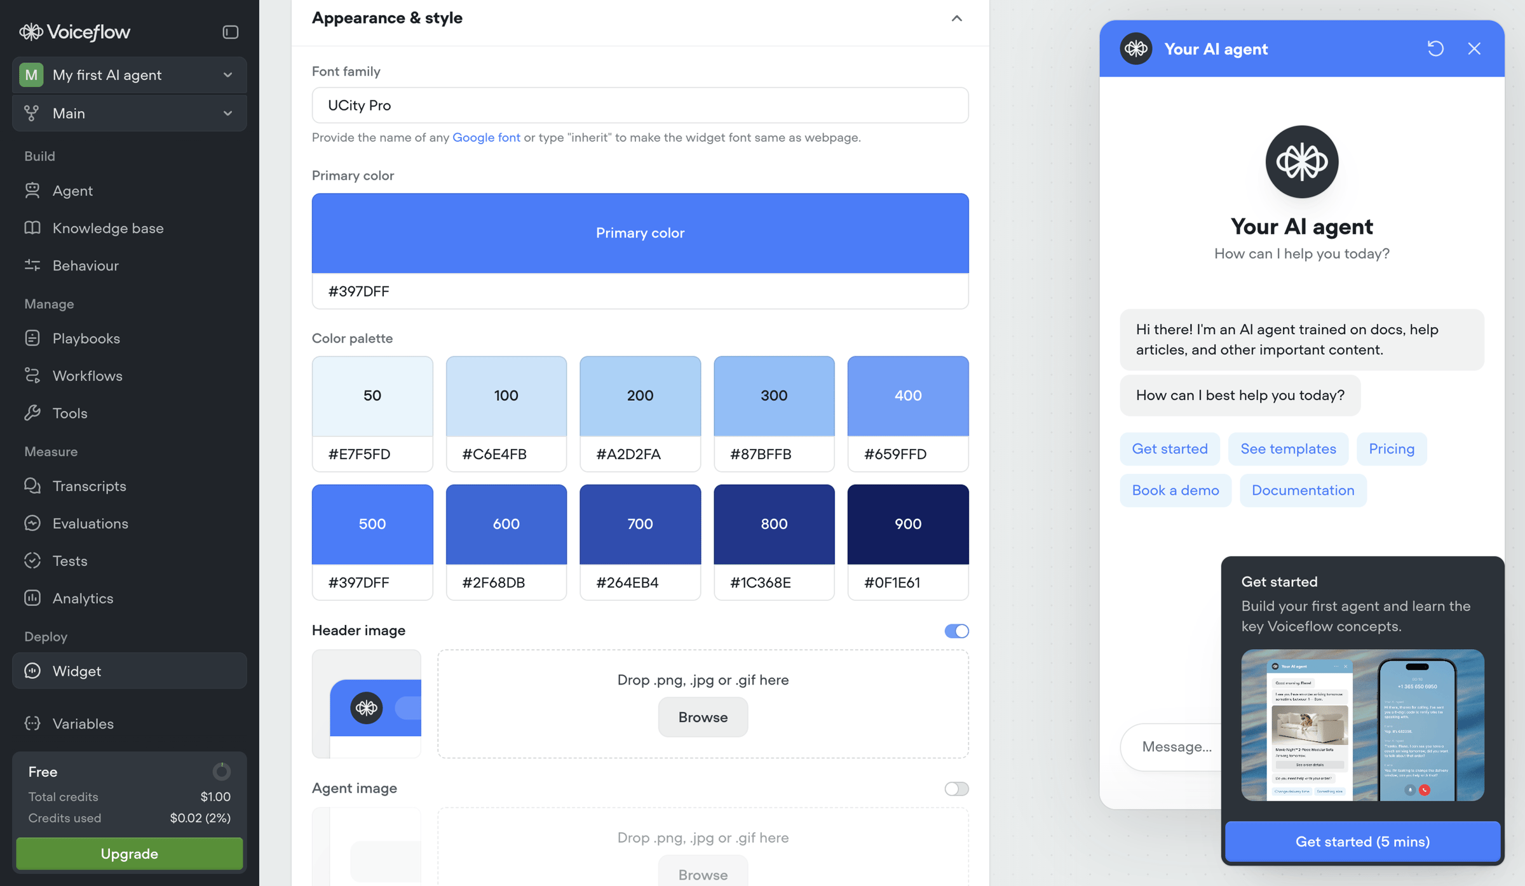1525x886 pixels.
Task: Click the Font family input field
Action: (x=640, y=105)
